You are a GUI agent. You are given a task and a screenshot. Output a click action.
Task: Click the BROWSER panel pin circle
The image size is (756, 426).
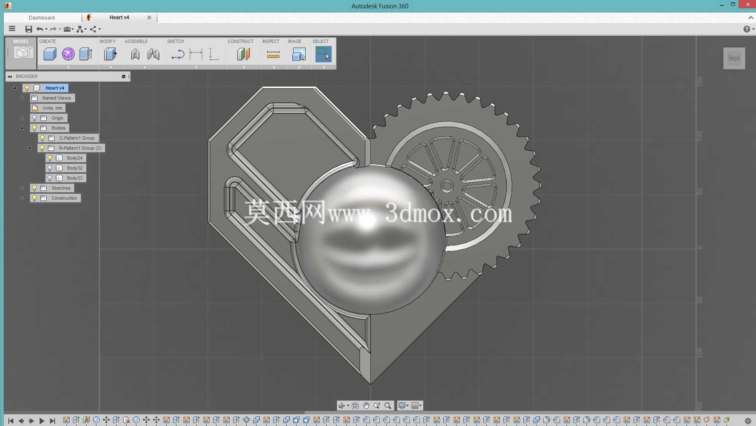tap(123, 76)
